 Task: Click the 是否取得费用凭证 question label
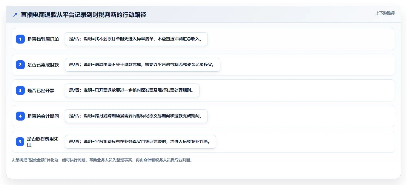(x=43, y=142)
